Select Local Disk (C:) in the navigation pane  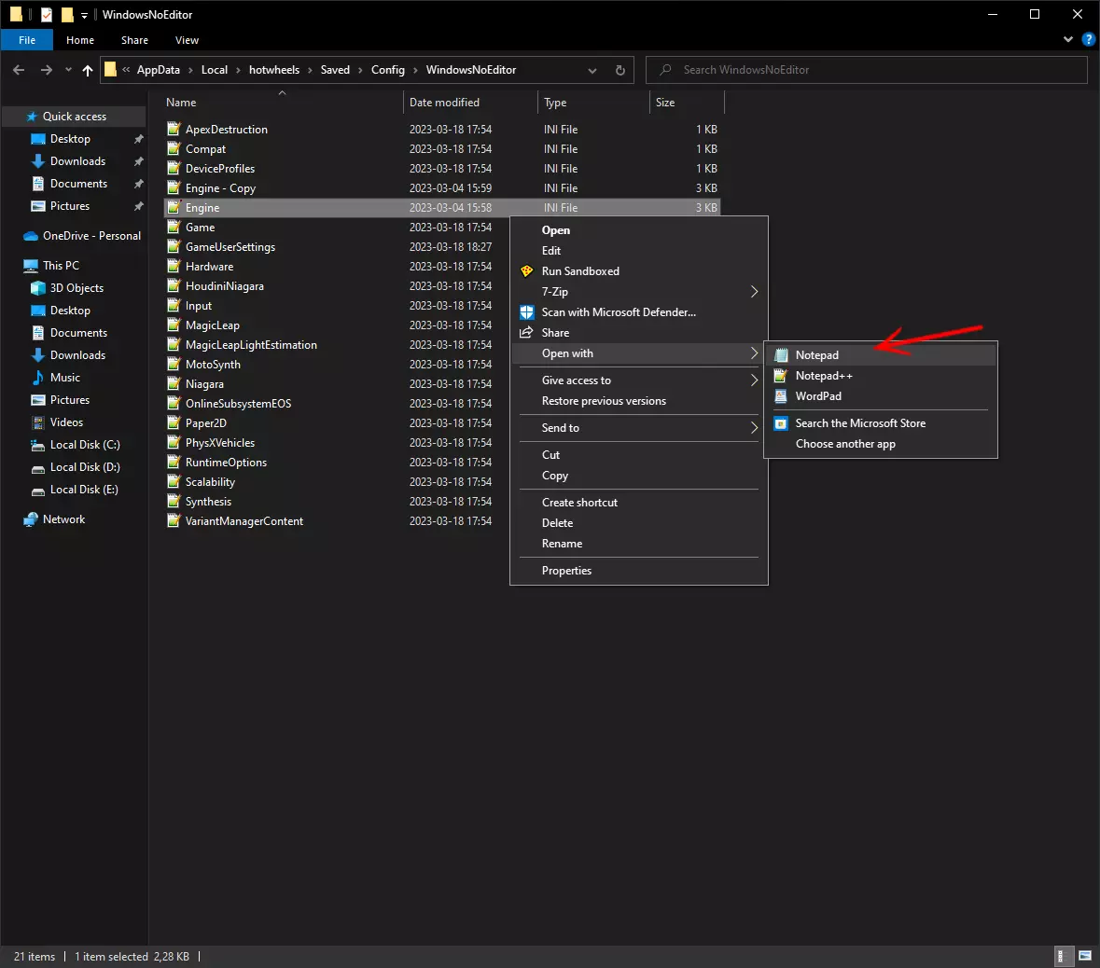click(84, 445)
